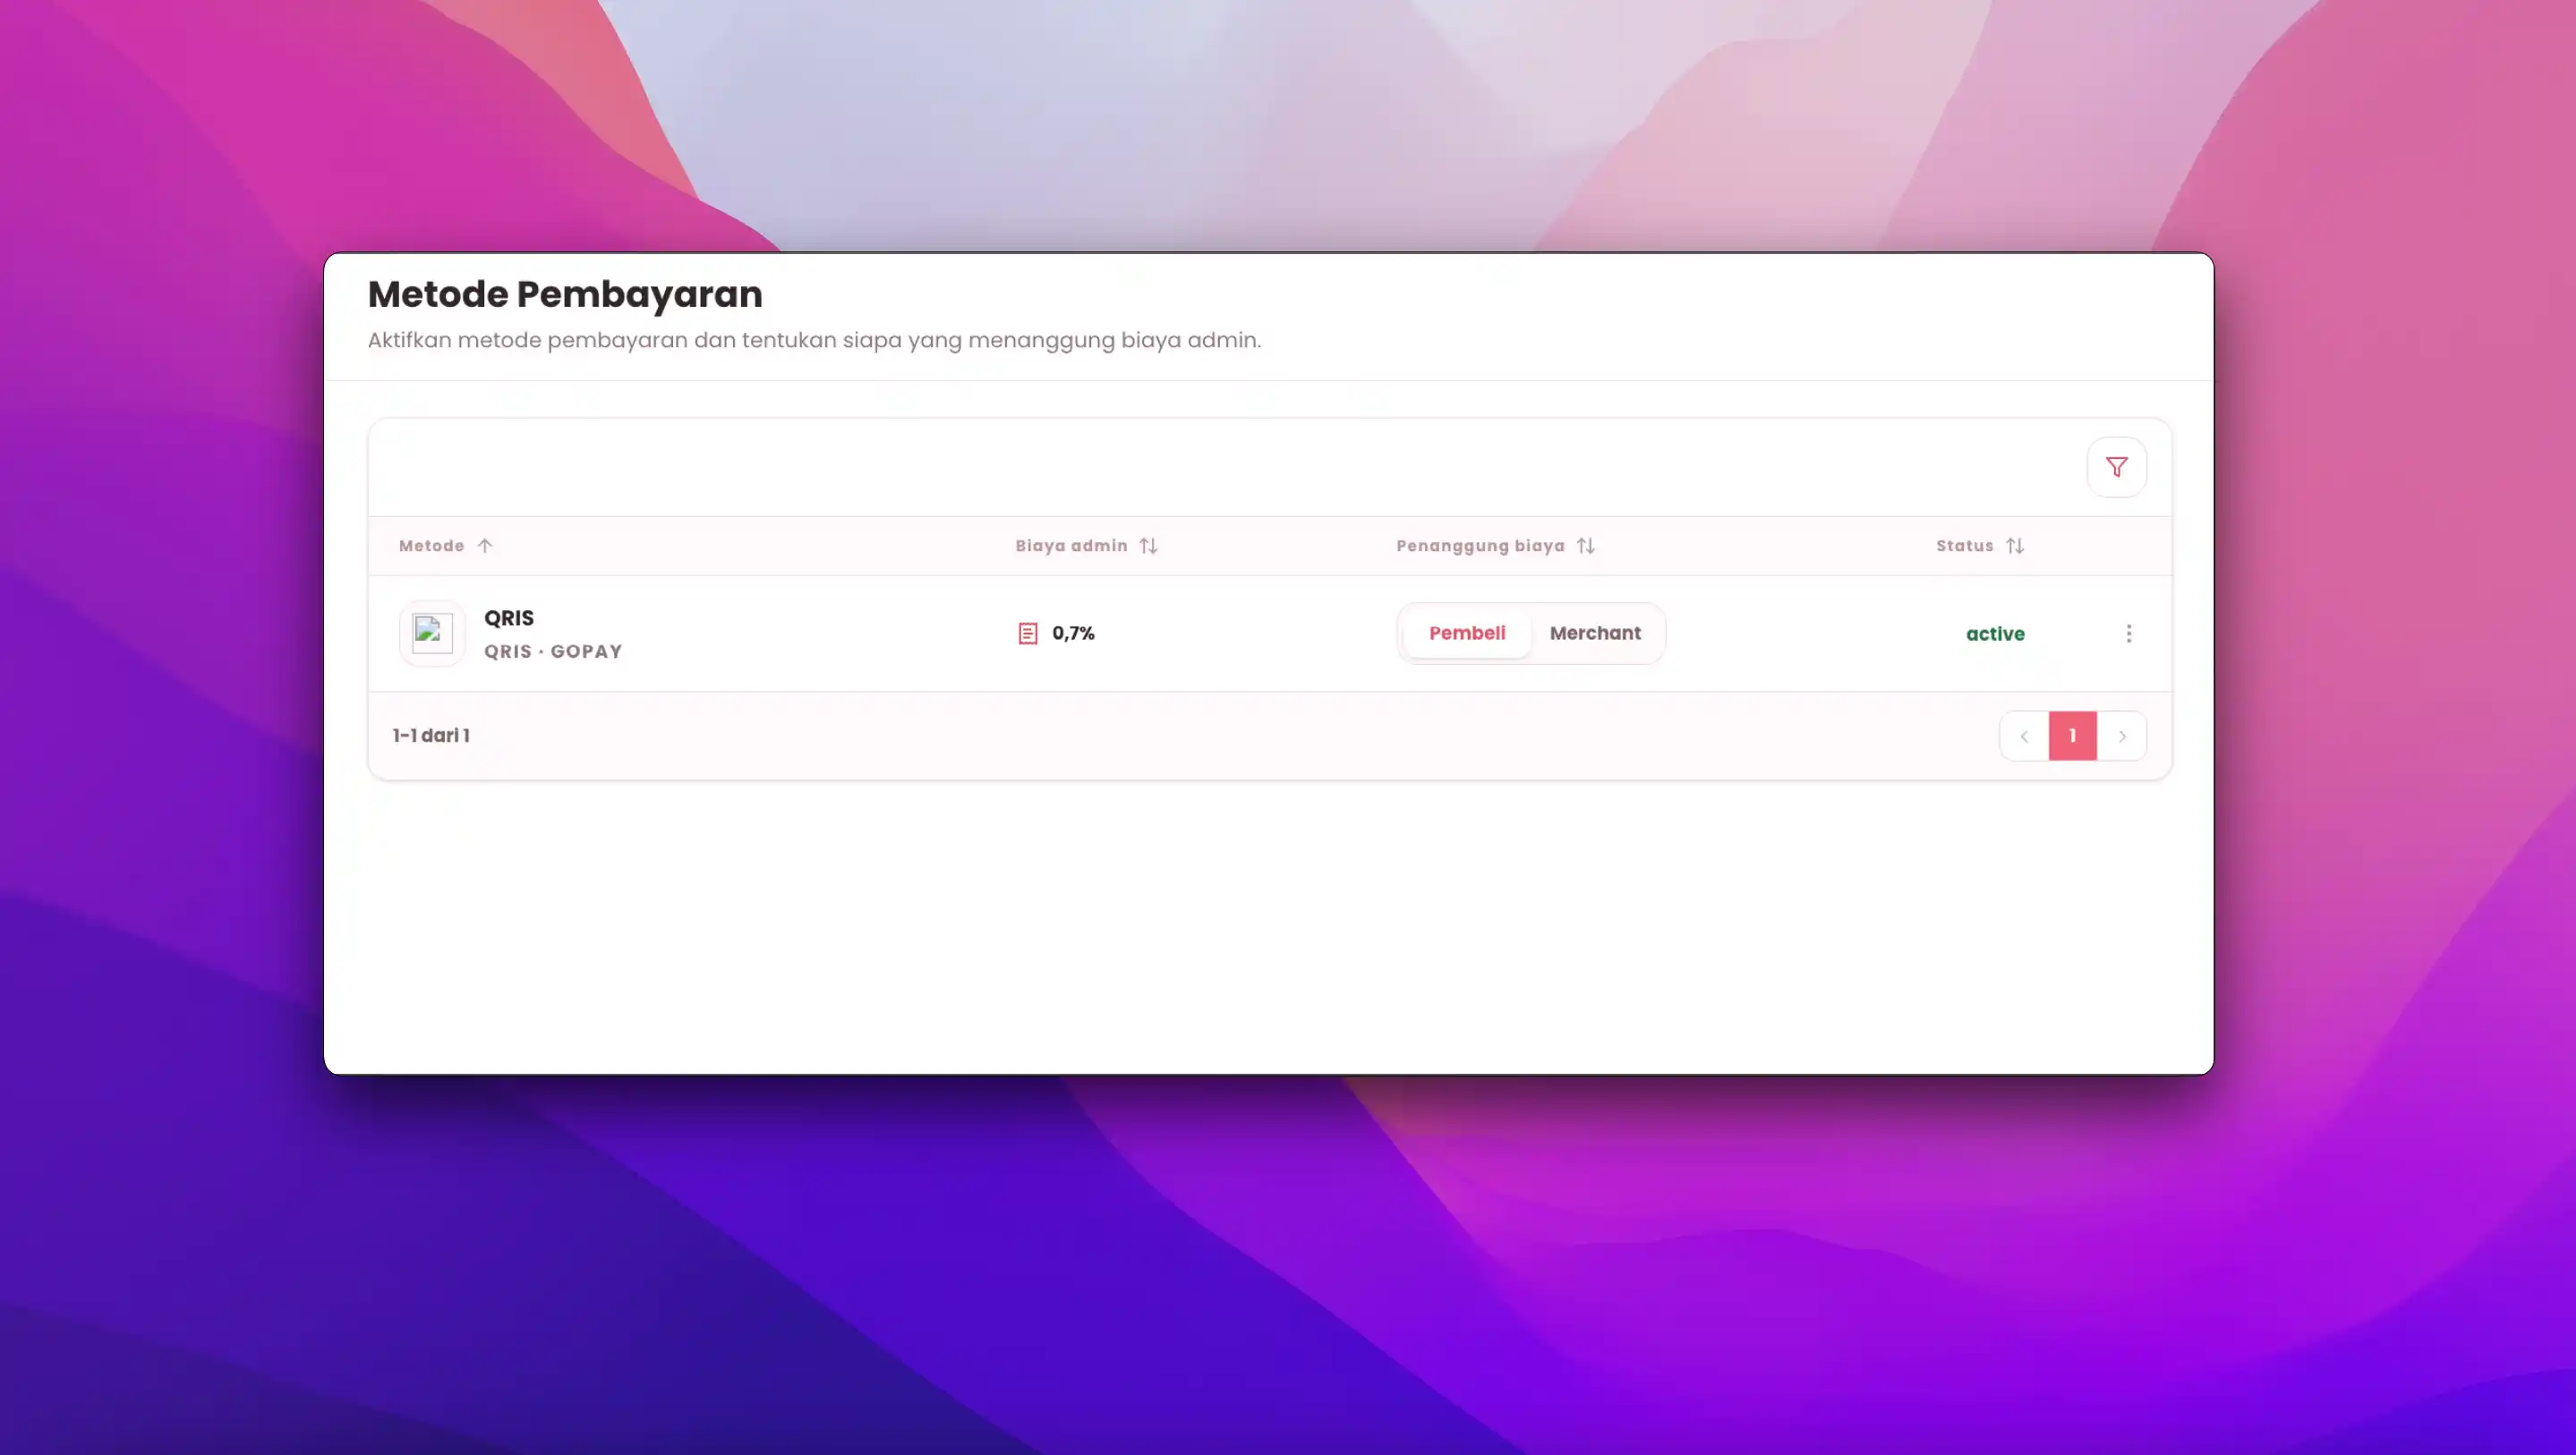Click the 0,7% admin fee value

(1073, 633)
